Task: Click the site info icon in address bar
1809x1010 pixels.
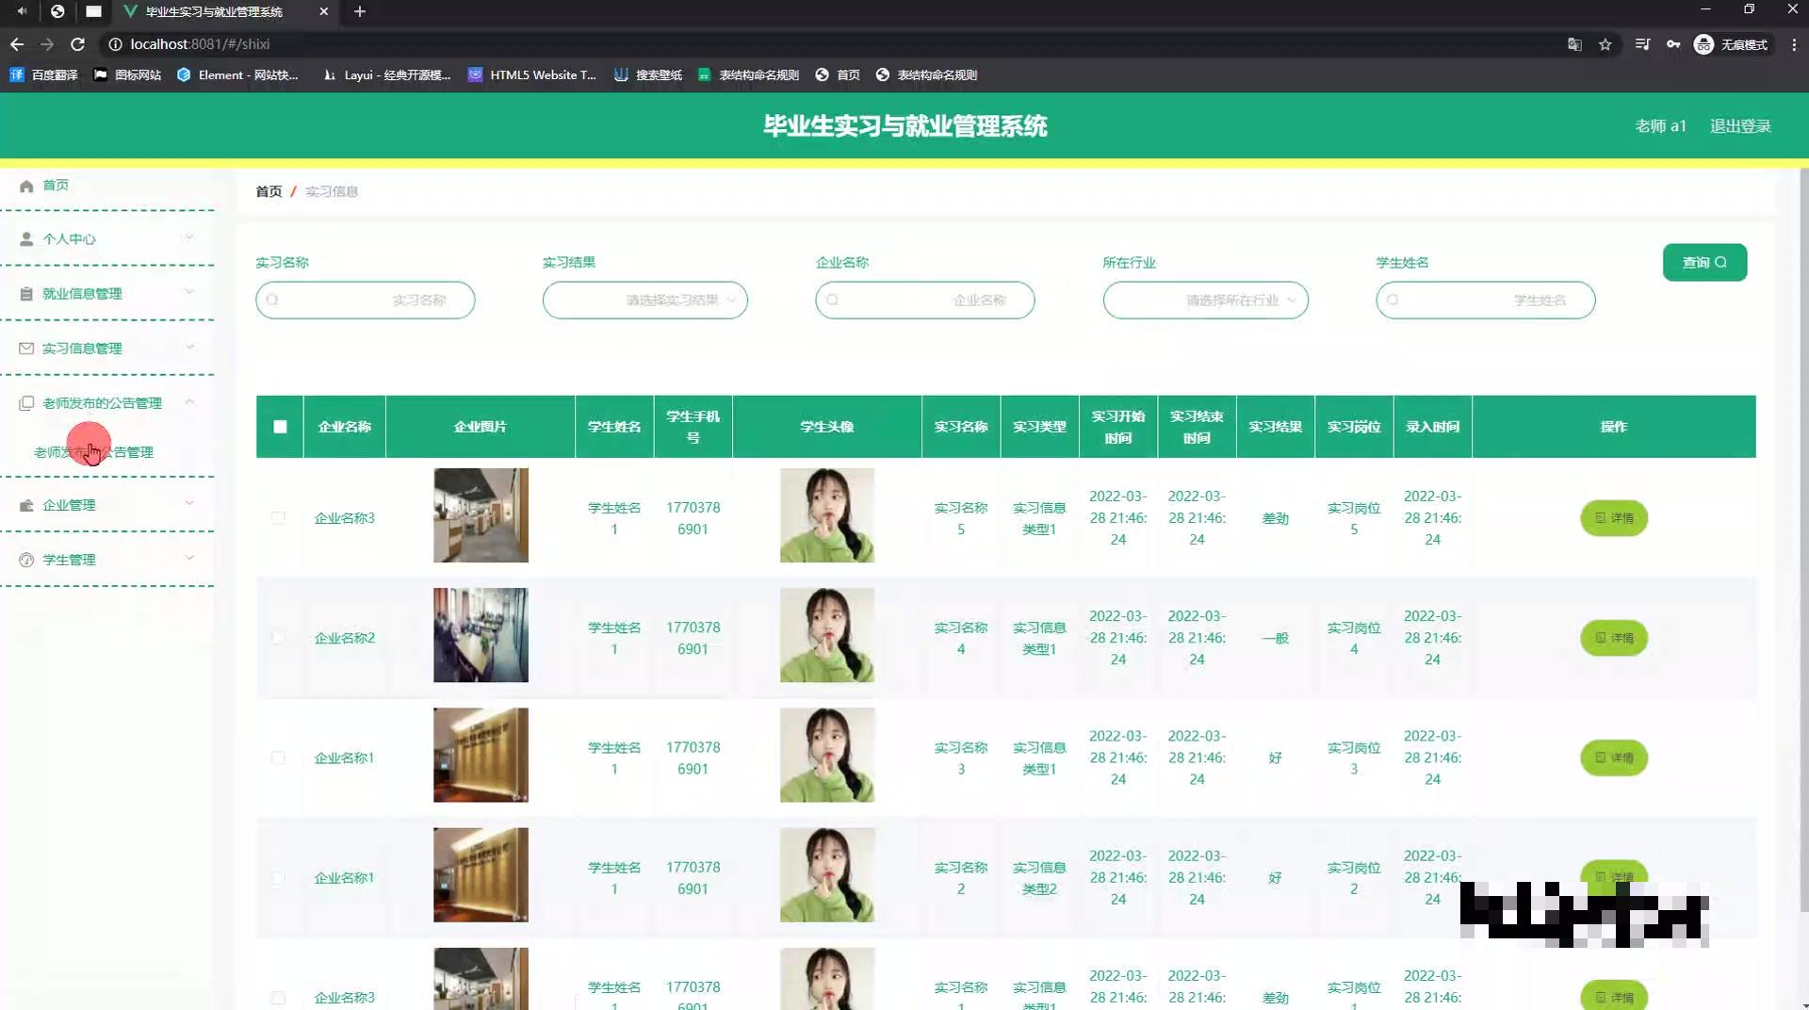Action: point(115,44)
